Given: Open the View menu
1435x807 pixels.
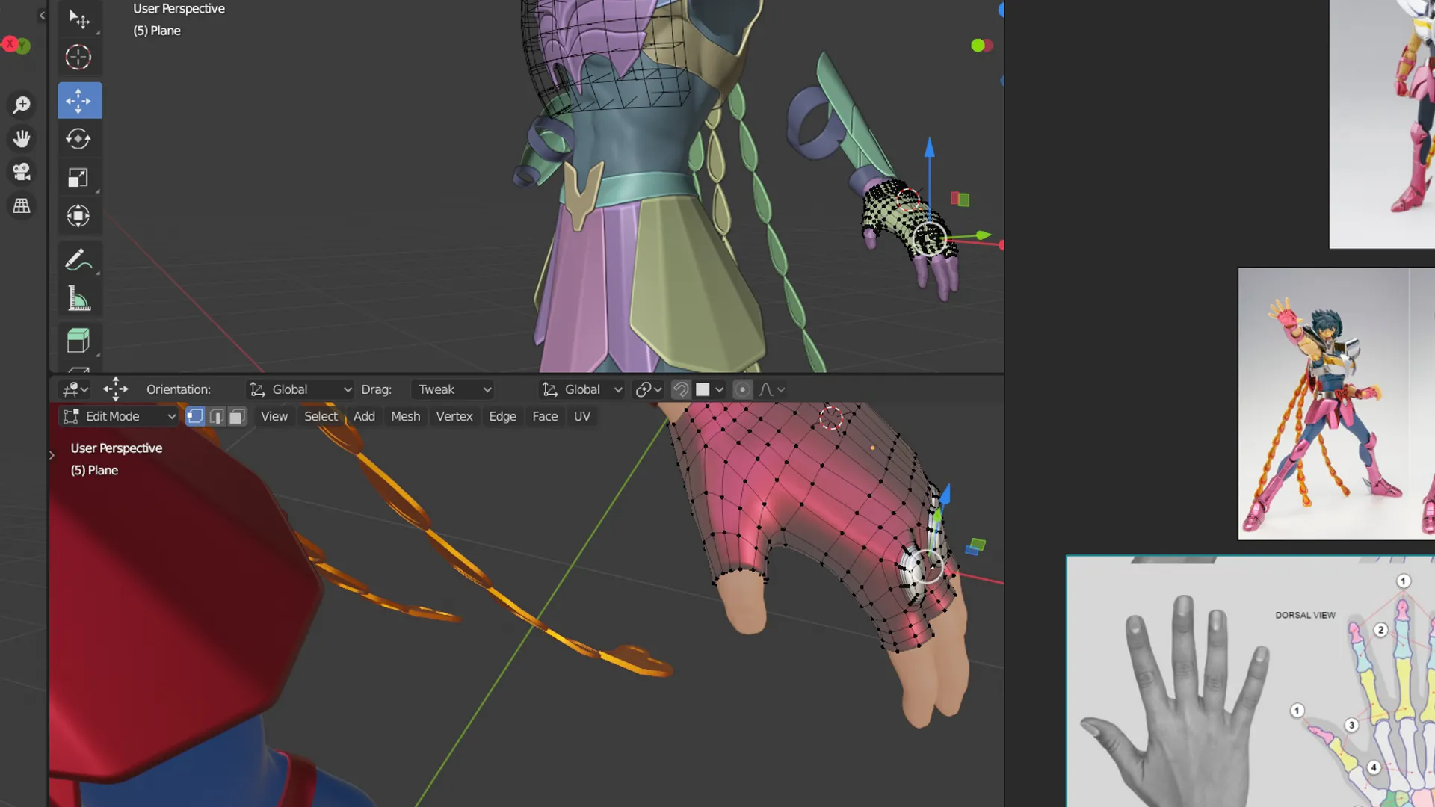Looking at the screenshot, I should coord(274,416).
